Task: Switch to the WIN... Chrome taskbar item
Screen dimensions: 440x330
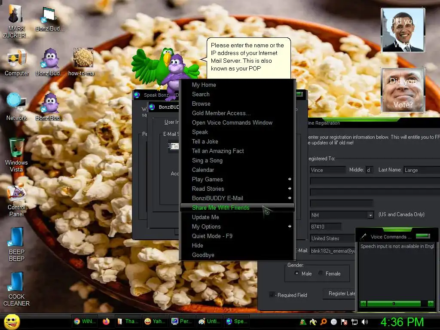Action: [x=85, y=321]
